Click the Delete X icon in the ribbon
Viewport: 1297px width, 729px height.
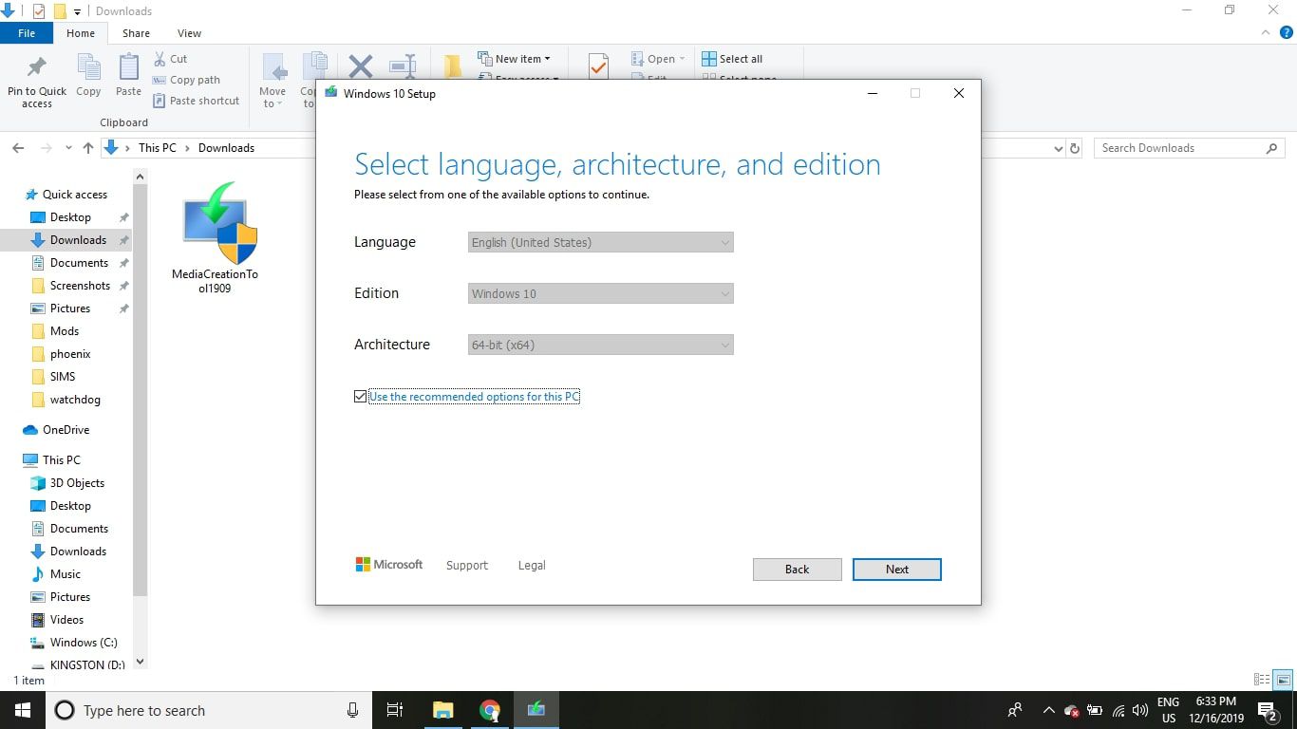pos(361,66)
